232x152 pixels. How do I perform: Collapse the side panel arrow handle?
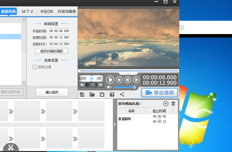[115, 124]
